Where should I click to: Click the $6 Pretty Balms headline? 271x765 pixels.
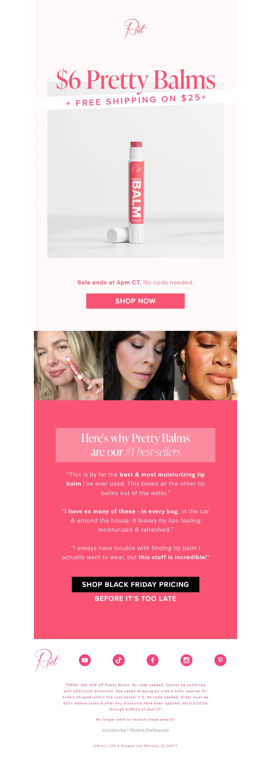pyautogui.click(x=135, y=80)
